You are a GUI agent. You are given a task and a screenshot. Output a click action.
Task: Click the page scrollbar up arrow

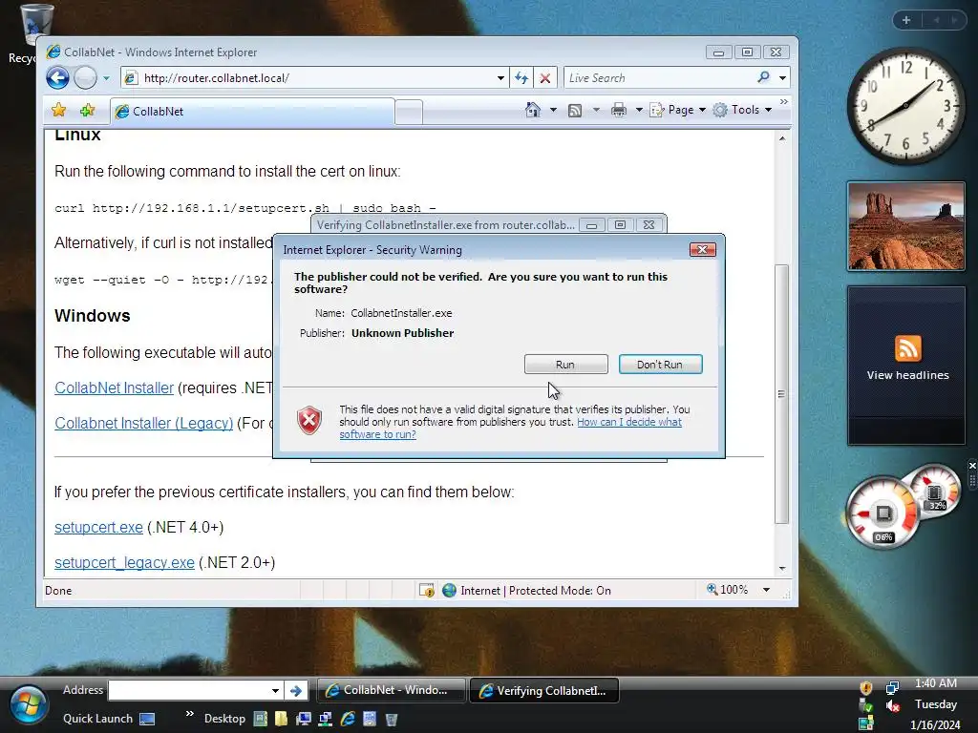coord(782,138)
